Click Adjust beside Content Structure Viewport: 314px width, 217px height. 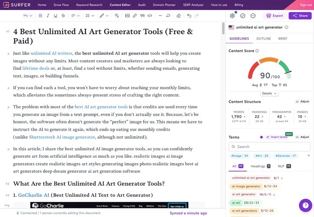click(x=302, y=101)
